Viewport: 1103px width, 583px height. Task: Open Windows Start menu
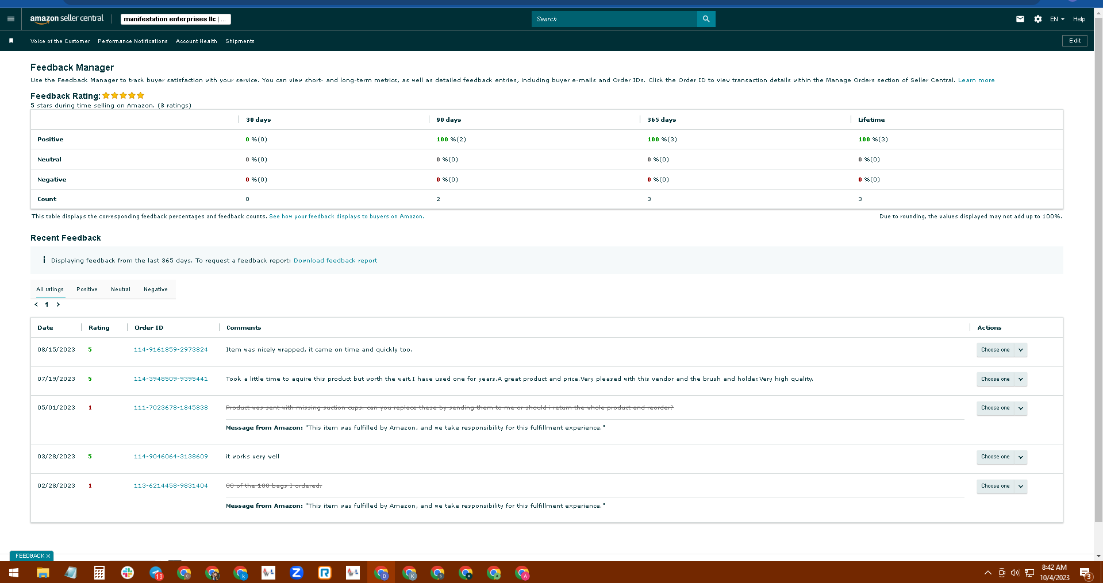[14, 573]
